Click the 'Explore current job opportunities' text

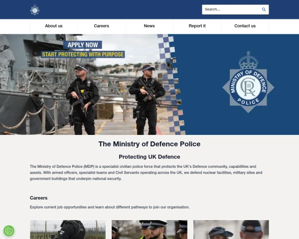(x=110, y=207)
